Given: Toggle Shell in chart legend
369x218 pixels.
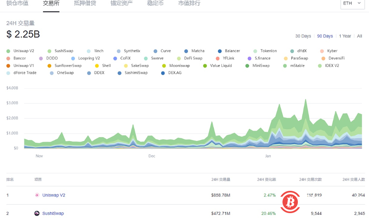Looking at the screenshot, I should point(103,66).
